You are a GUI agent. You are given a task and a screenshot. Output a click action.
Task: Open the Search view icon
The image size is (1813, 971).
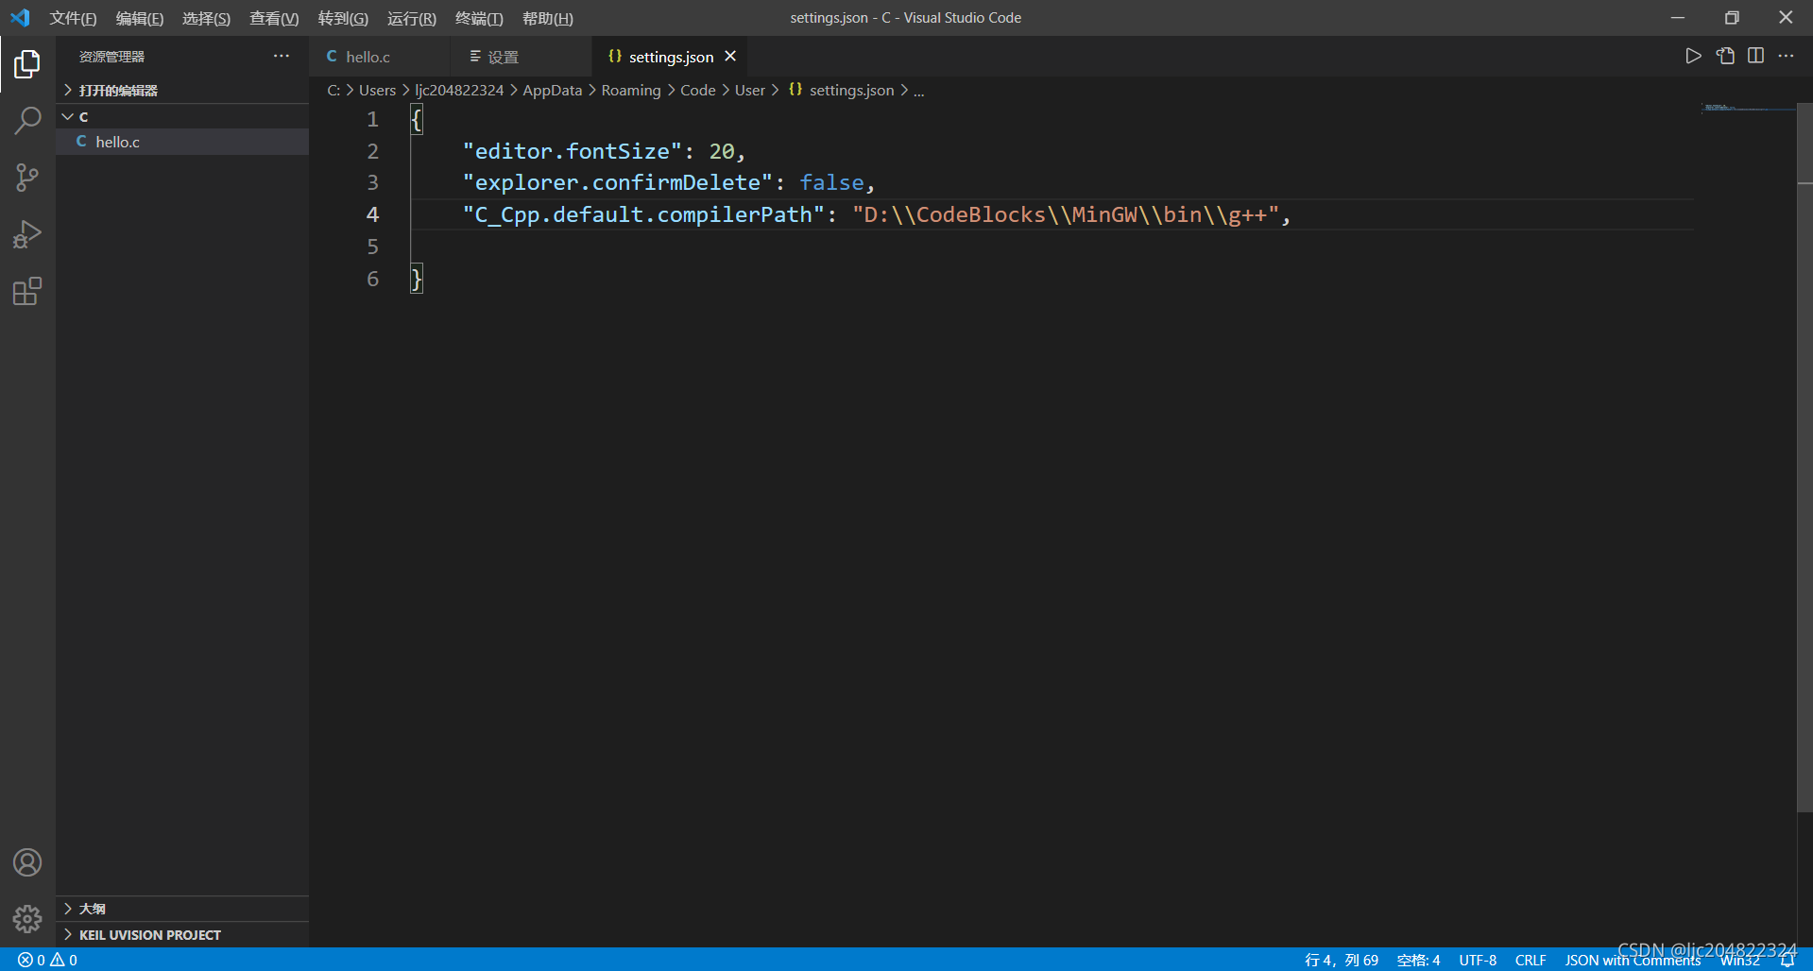click(27, 121)
